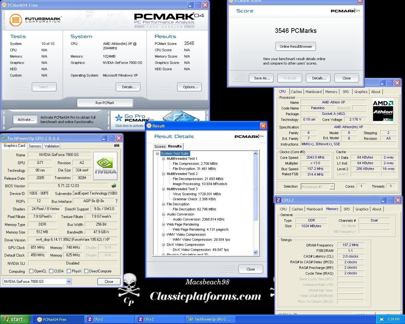Collapse the File Decryption node
This screenshot has height=324, width=405.
[x=164, y=204]
